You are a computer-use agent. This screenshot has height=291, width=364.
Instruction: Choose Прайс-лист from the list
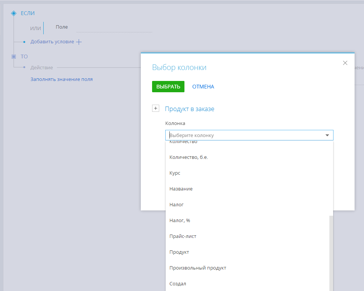[x=183, y=236]
